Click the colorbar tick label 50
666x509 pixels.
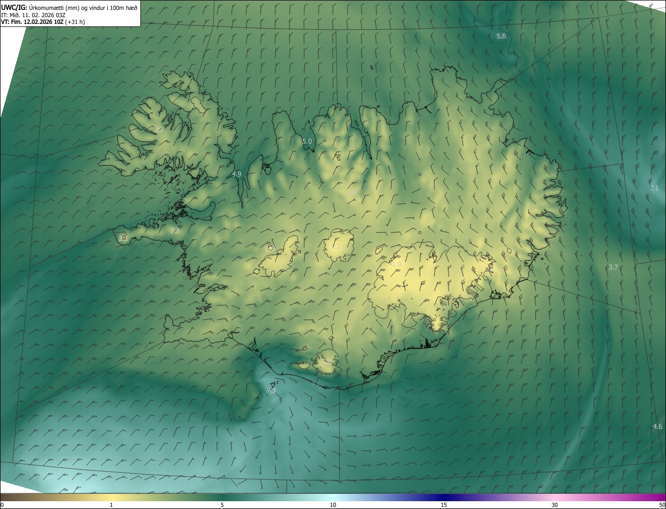tap(662, 505)
